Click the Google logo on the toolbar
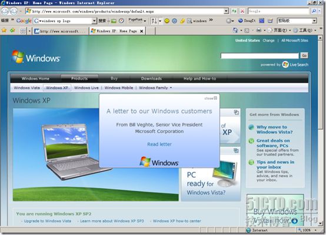The image size is (326, 235). coord(24,21)
